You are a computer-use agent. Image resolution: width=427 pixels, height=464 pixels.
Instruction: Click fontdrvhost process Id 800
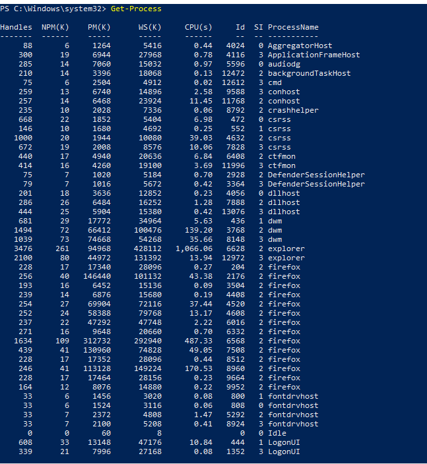click(238, 396)
